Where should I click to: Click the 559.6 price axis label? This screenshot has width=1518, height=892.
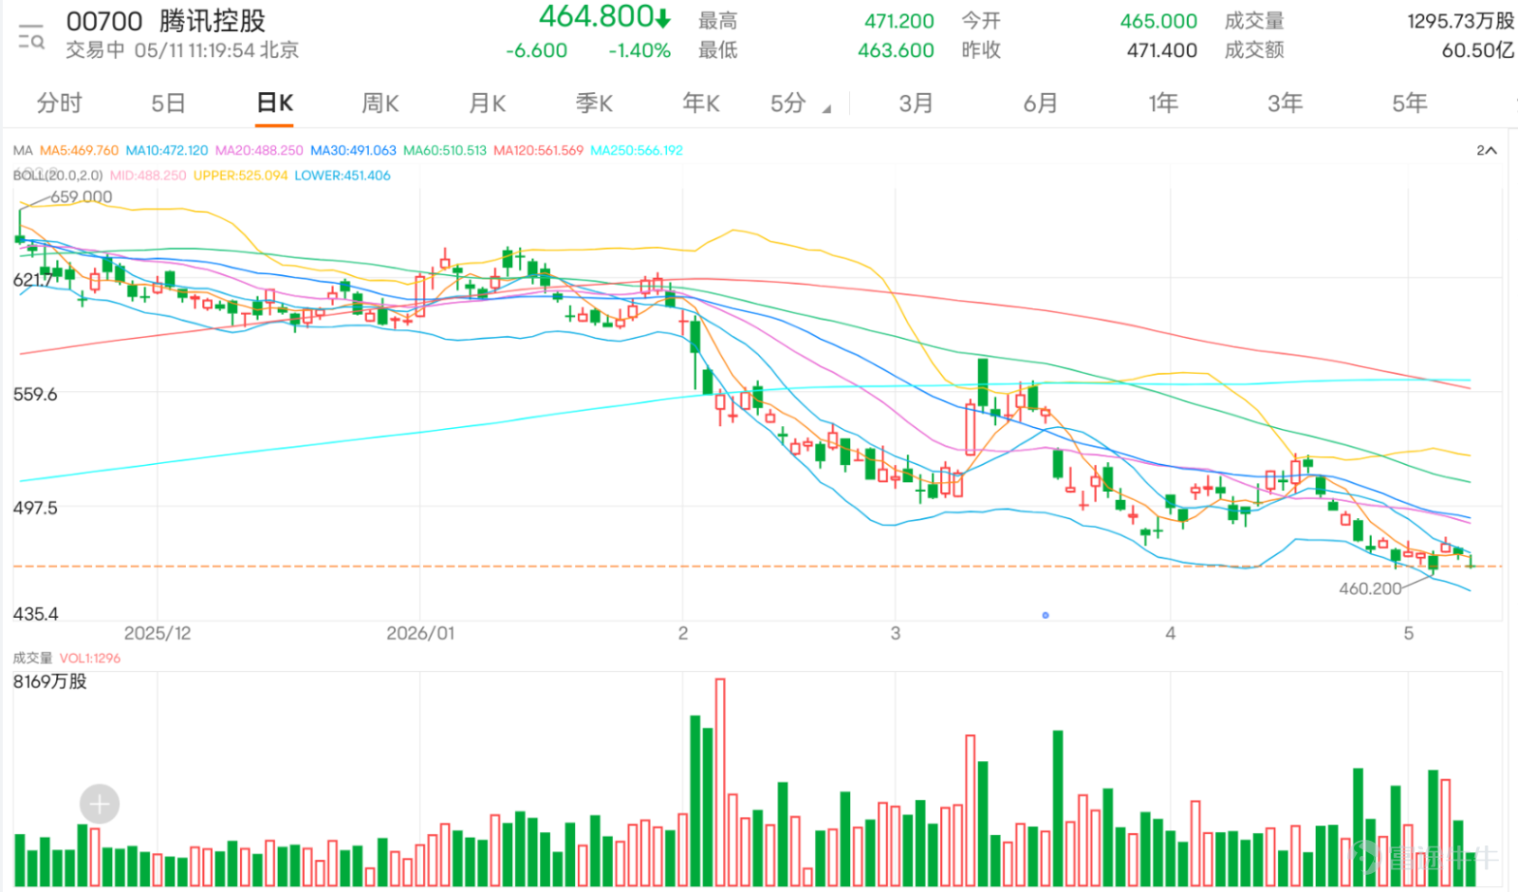35,394
